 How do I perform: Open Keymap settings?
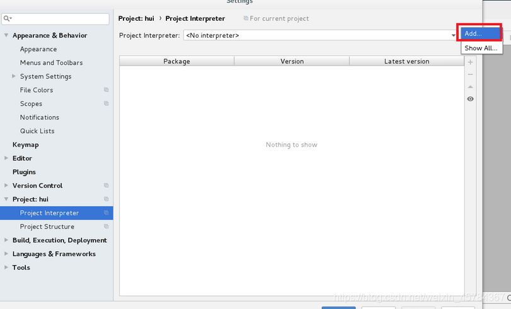[25, 145]
